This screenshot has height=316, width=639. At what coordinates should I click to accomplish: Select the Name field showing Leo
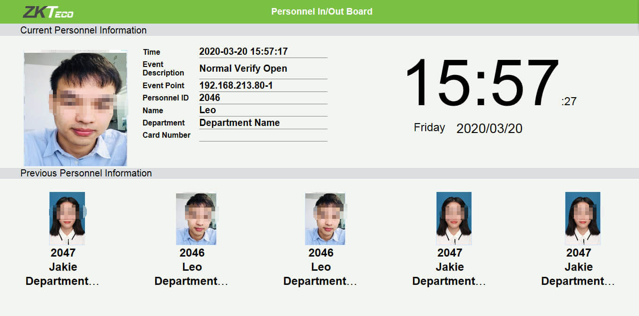[x=208, y=110]
